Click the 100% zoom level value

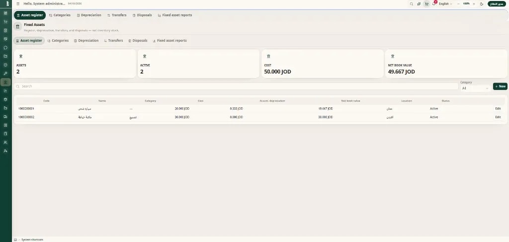pyautogui.click(x=466, y=4)
